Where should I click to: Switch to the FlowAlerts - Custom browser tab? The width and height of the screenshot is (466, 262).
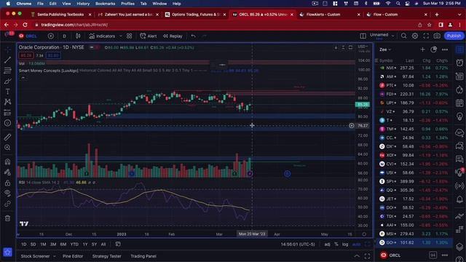pyautogui.click(x=330, y=15)
